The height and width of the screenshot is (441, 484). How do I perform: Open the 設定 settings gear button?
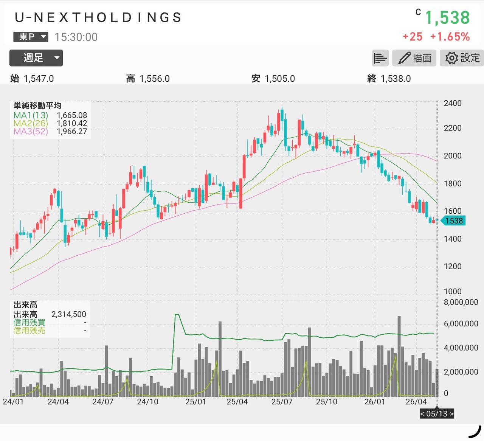click(x=462, y=58)
